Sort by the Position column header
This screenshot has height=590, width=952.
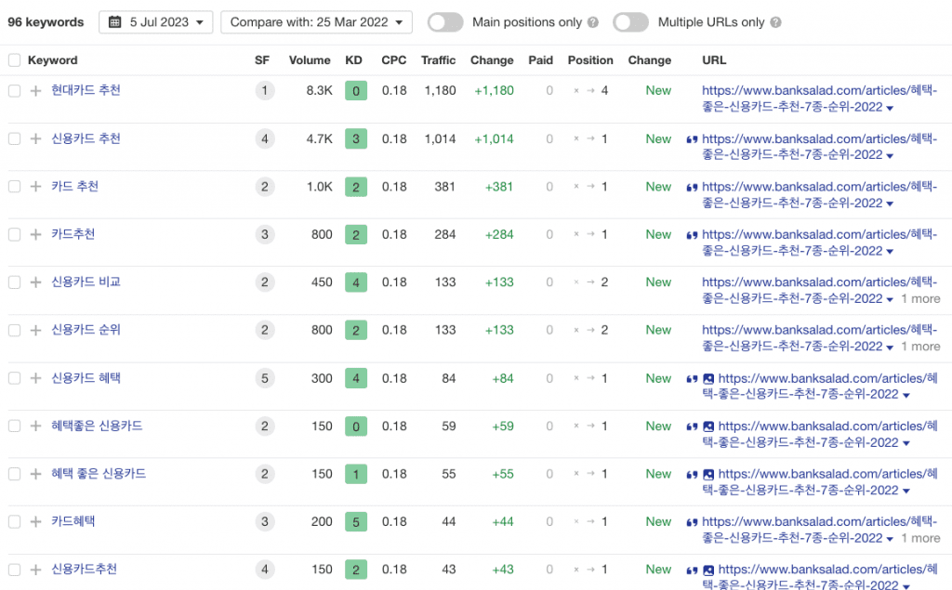590,60
